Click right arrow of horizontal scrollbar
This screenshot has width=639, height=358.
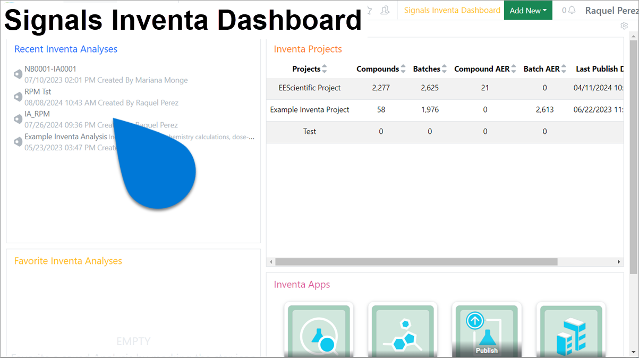619,262
